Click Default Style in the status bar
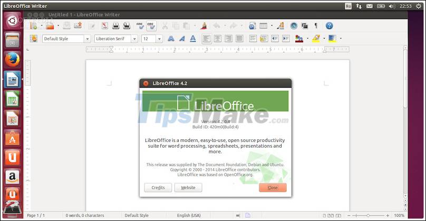 [x=137, y=215]
